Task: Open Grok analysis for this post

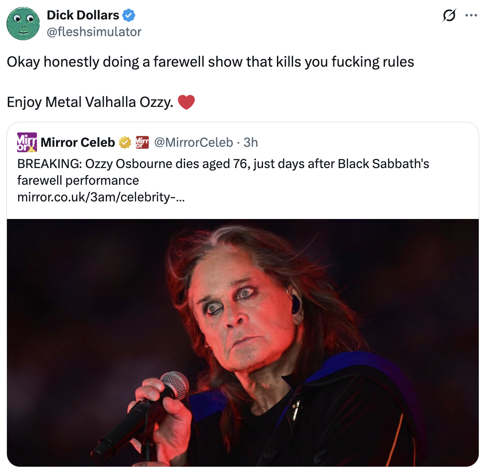Action: pyautogui.click(x=448, y=15)
